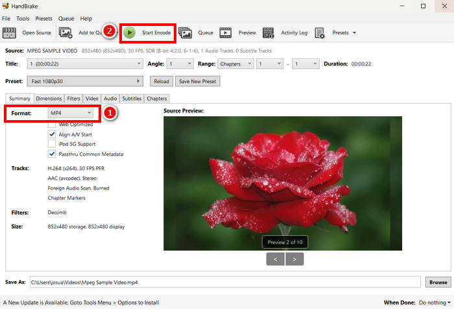
Task: Click the Preview filmstrip icon
Action: pos(226,32)
